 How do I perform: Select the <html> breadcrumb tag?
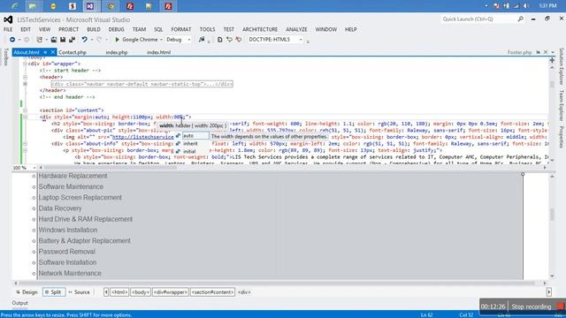point(119,292)
